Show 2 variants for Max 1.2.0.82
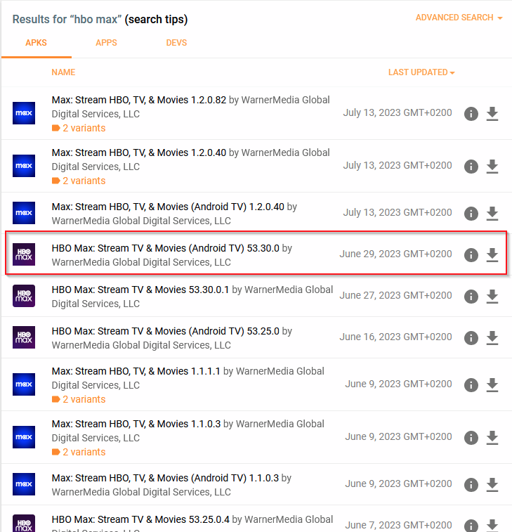Image resolution: width=512 pixels, height=532 pixels. (x=79, y=128)
